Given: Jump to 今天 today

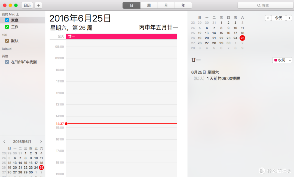Looking at the screenshot, I should tap(278, 18).
